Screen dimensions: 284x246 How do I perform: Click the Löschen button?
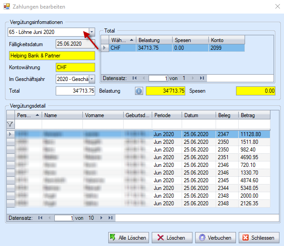[171, 238]
